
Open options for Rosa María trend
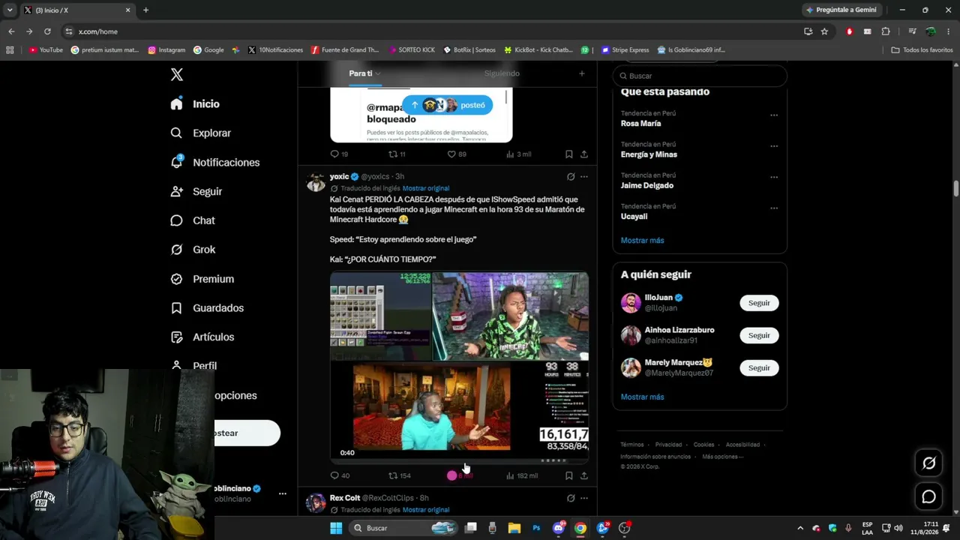click(x=774, y=115)
